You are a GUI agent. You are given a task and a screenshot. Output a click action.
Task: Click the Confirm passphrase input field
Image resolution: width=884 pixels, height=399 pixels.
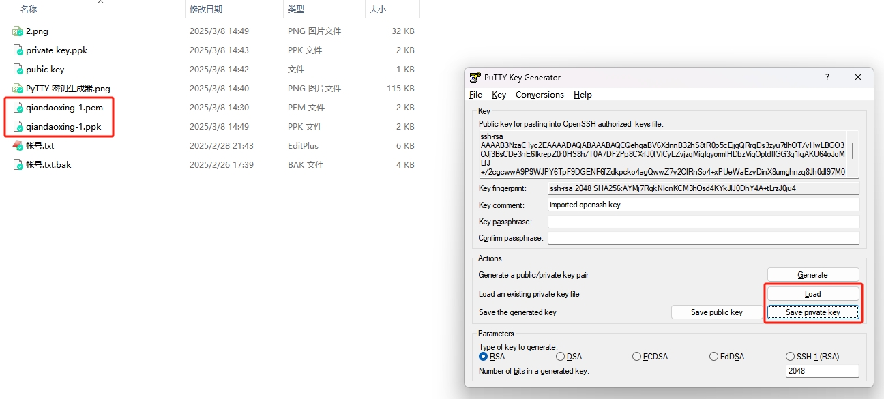(704, 238)
